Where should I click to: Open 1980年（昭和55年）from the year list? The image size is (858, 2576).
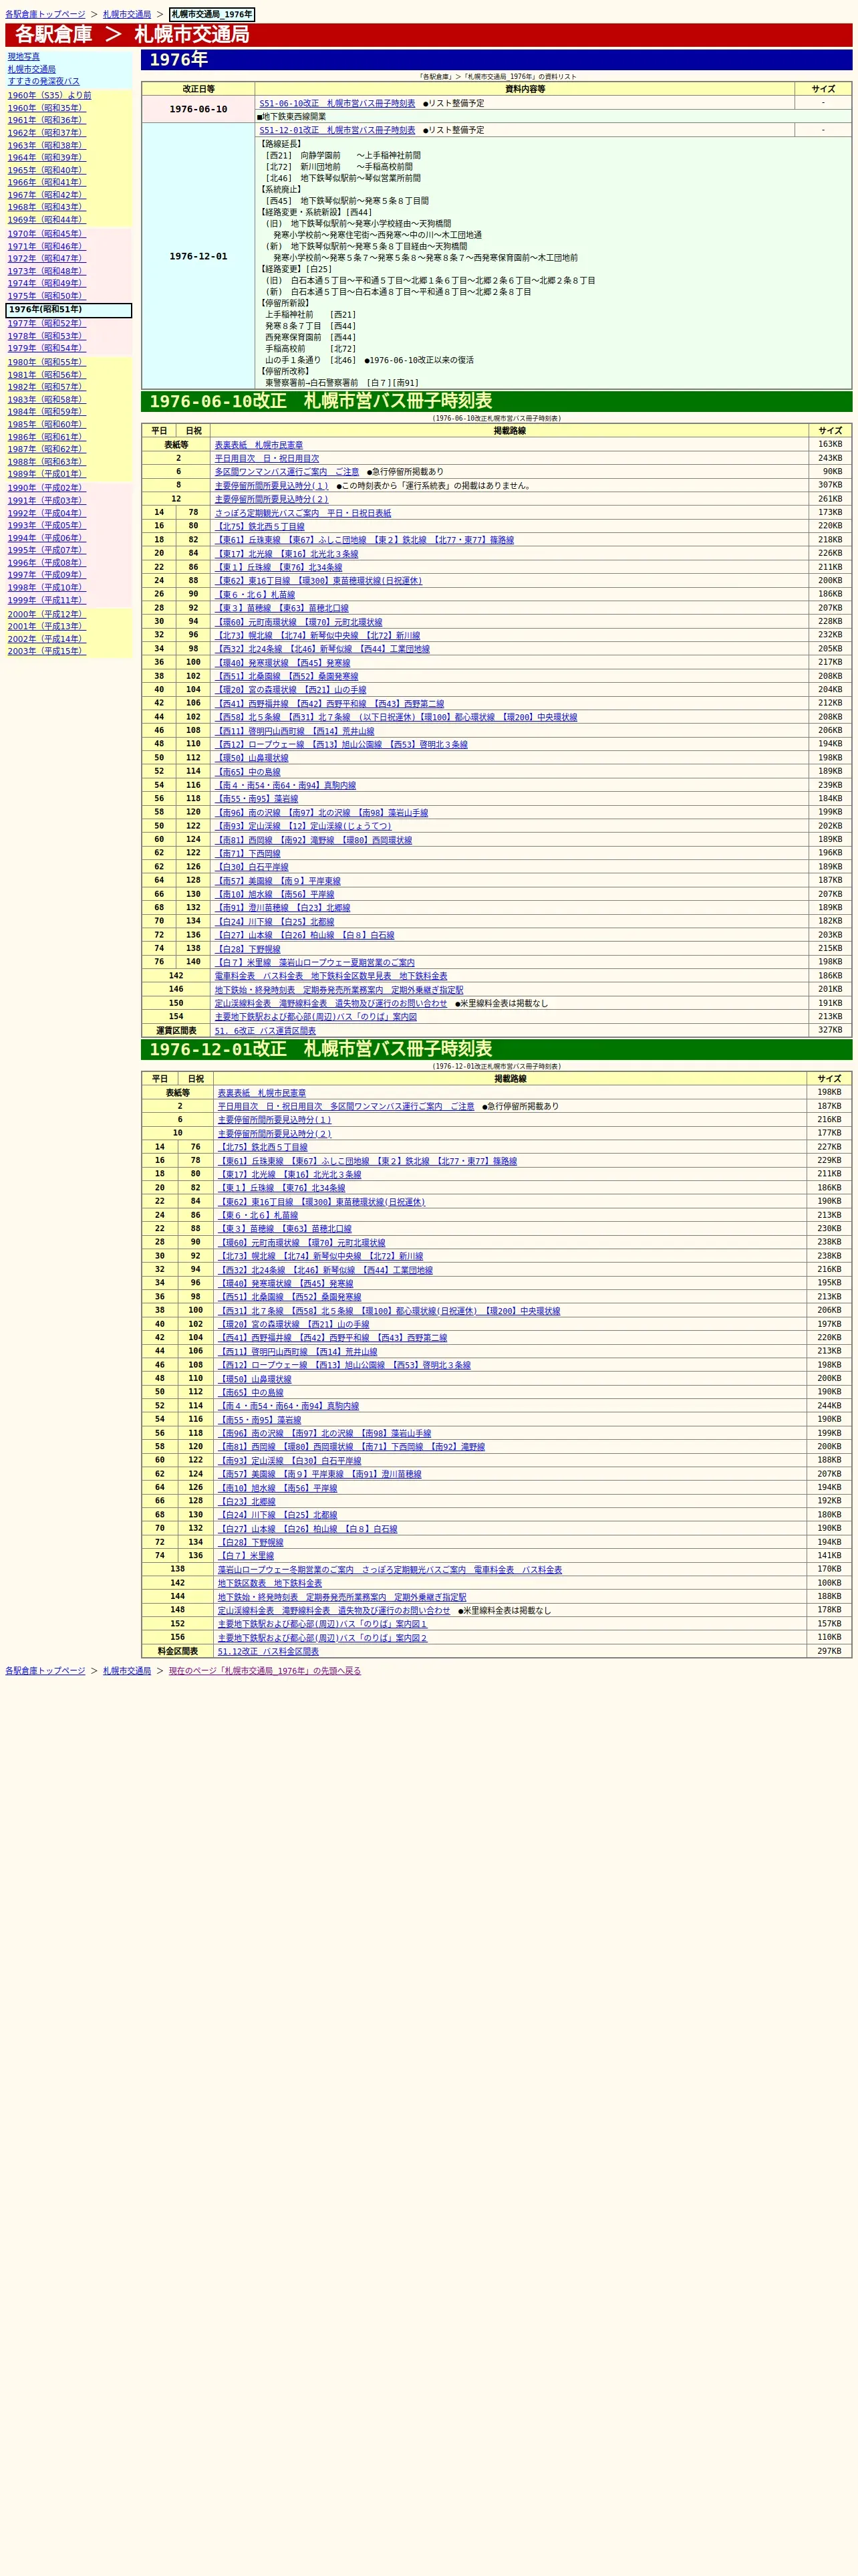point(47,363)
